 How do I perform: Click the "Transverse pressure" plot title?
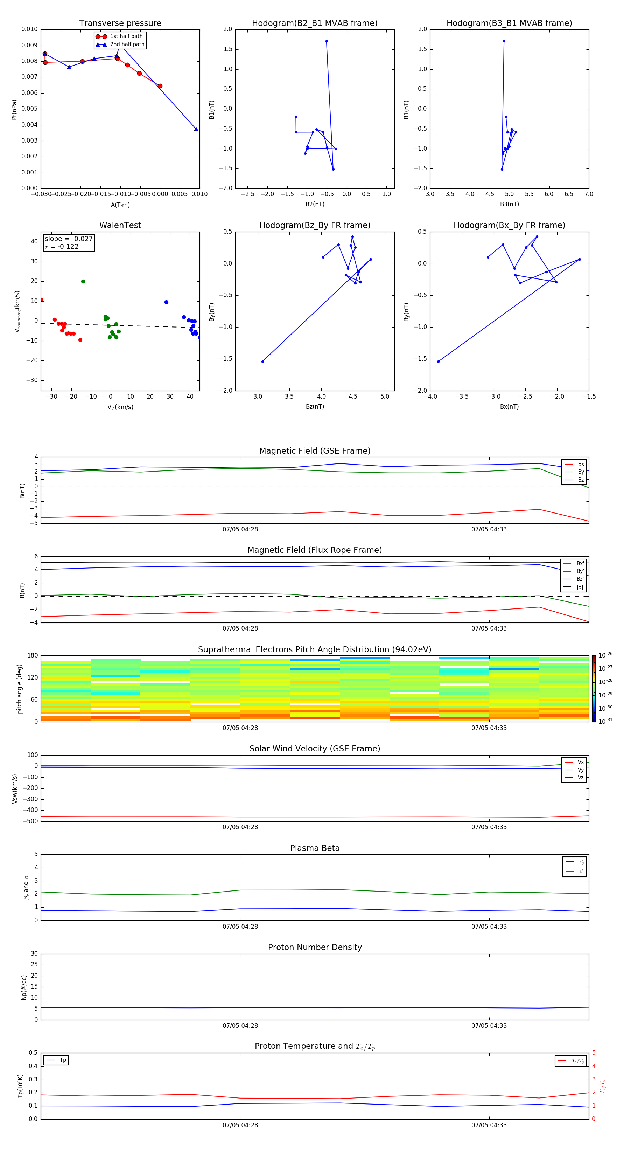(x=120, y=23)
